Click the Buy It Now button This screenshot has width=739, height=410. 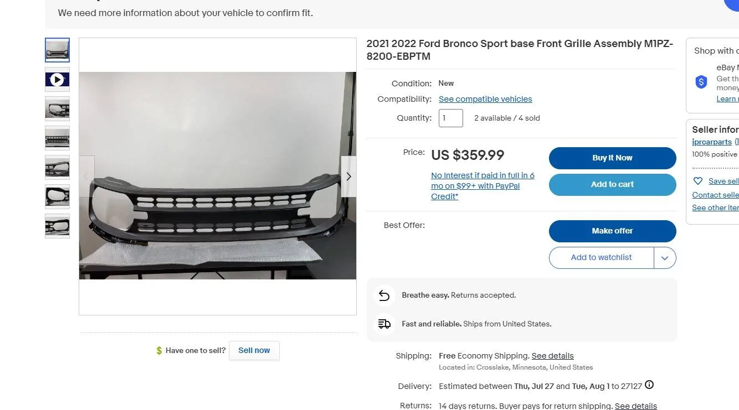click(612, 158)
